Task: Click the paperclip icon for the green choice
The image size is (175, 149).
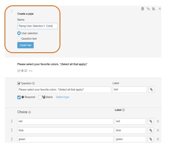Action: click(151, 139)
